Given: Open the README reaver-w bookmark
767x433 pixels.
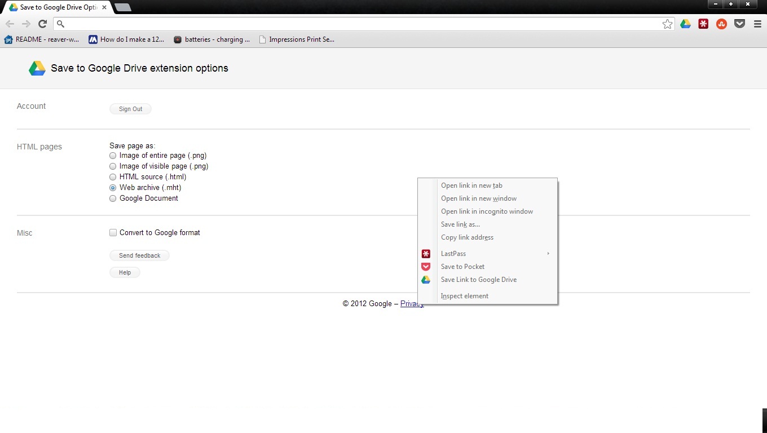Looking at the screenshot, I should tap(42, 39).
